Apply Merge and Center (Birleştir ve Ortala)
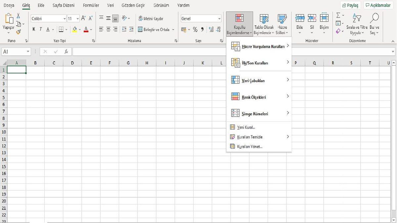 pyautogui.click(x=154, y=29)
